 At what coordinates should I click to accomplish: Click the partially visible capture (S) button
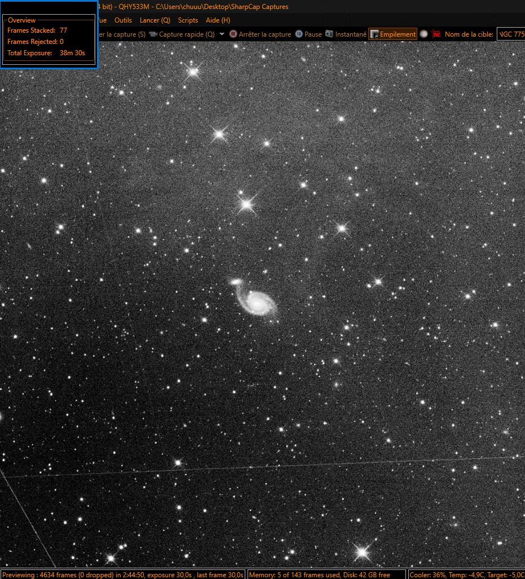tap(122, 34)
